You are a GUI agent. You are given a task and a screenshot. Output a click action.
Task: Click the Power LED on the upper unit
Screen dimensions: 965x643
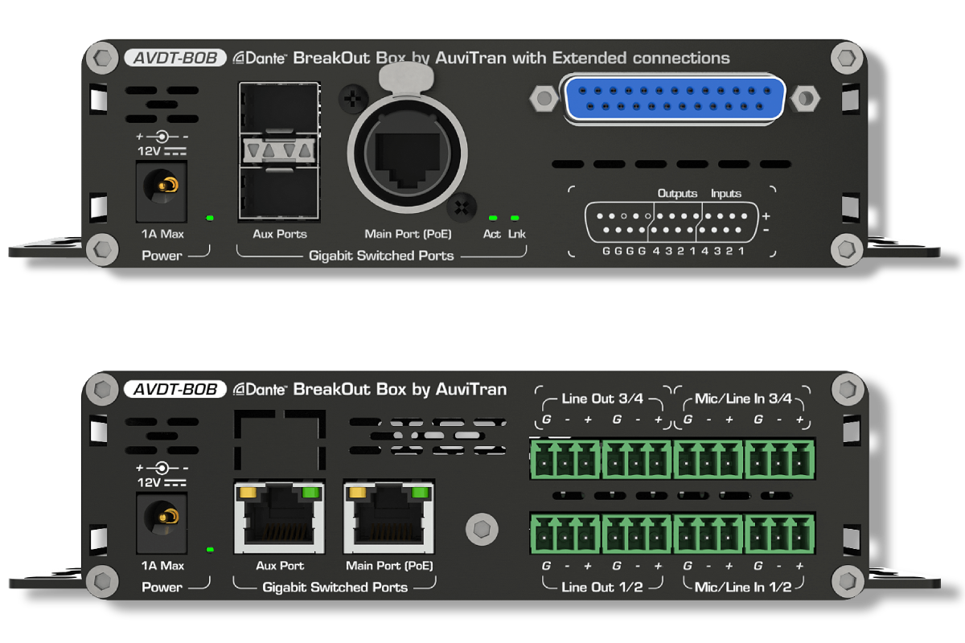point(210,218)
